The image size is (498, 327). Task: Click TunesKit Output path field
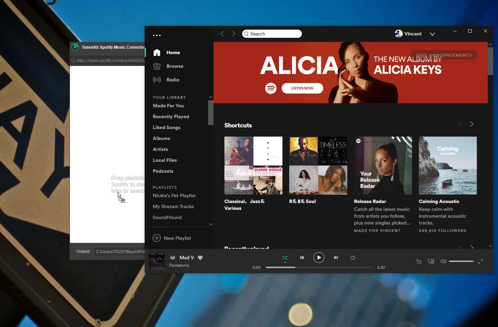(119, 252)
